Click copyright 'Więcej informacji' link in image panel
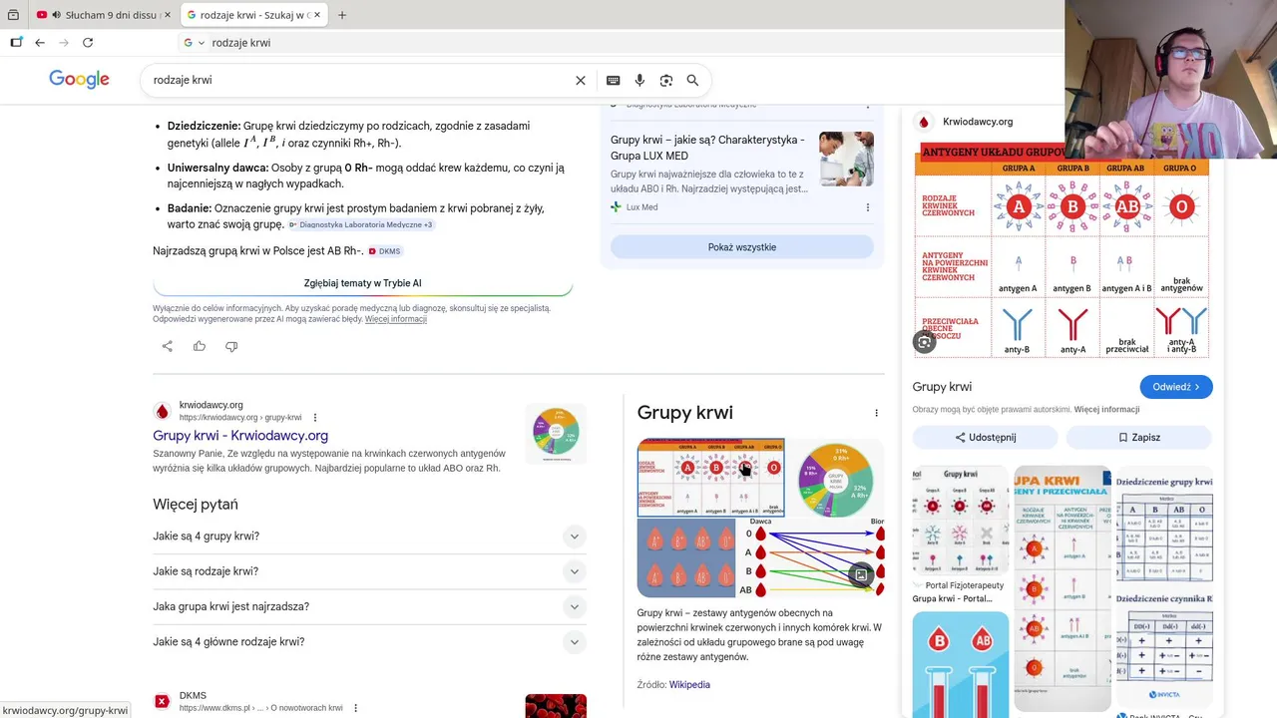 pos(1106,410)
